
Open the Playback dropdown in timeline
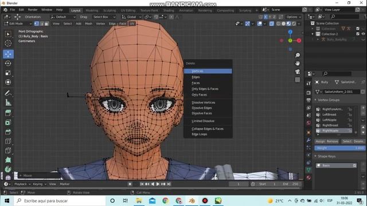pyautogui.click(x=22, y=184)
